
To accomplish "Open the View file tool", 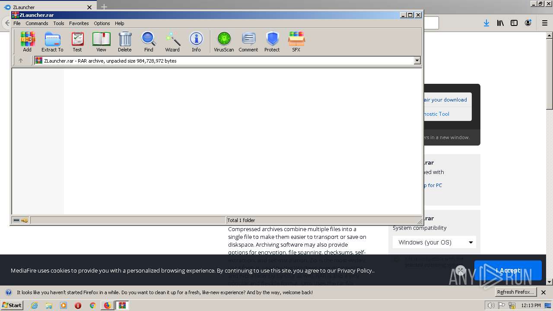I will coord(101,41).
